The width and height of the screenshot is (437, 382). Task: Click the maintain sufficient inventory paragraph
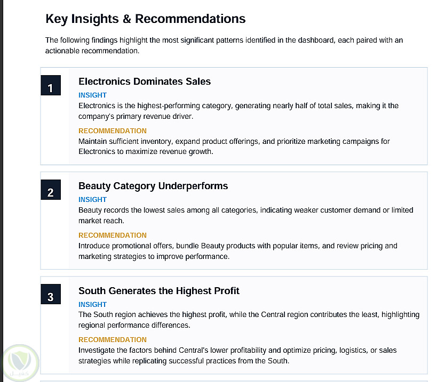pos(234,147)
